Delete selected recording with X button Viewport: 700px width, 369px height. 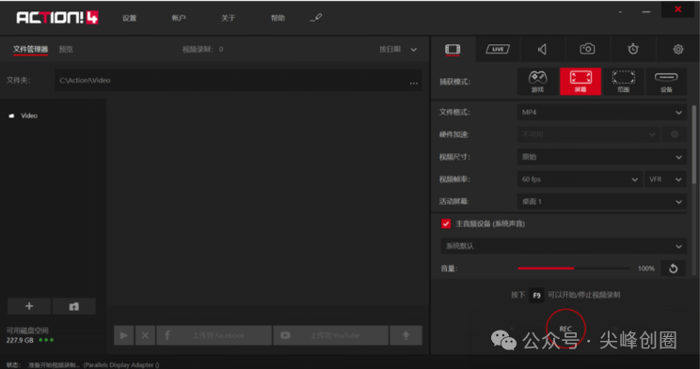pos(145,335)
